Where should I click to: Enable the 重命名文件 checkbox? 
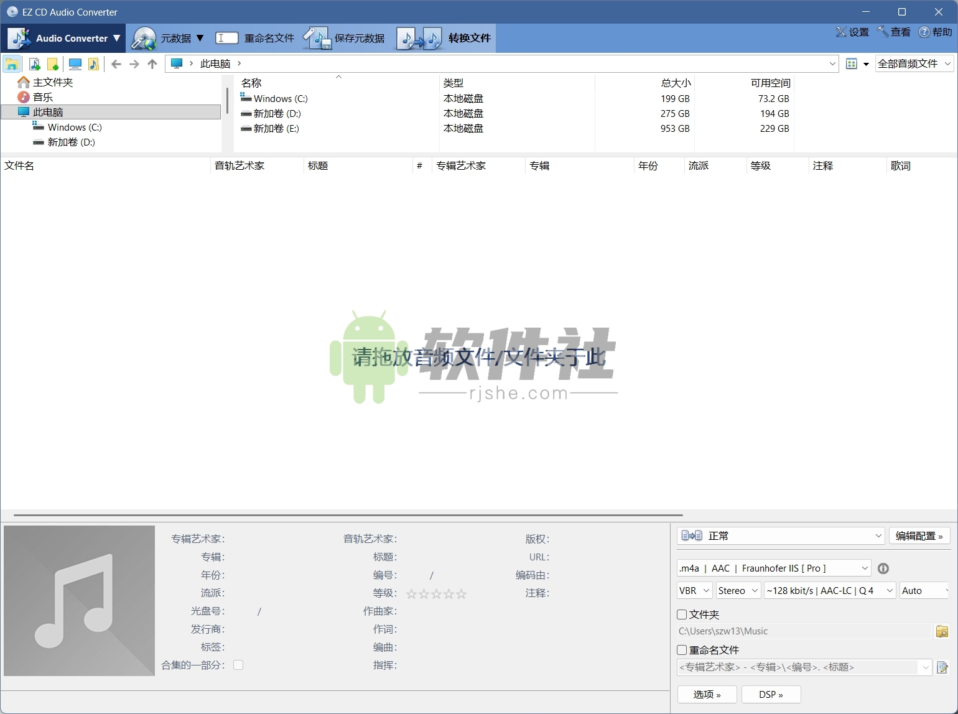click(682, 649)
